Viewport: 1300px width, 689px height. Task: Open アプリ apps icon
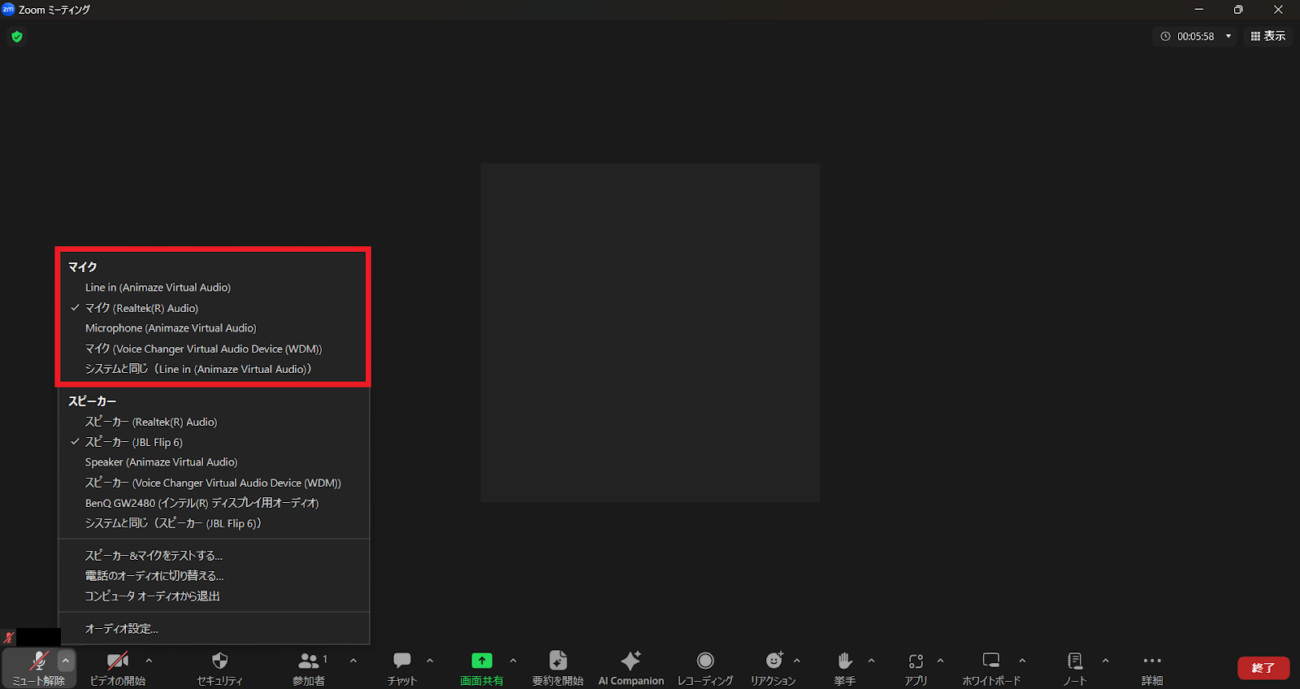(x=916, y=661)
